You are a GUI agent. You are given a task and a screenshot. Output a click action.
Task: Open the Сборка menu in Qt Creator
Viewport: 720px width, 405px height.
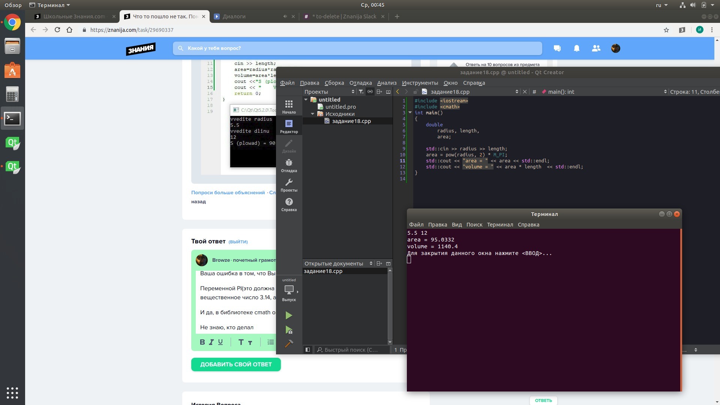pos(334,83)
